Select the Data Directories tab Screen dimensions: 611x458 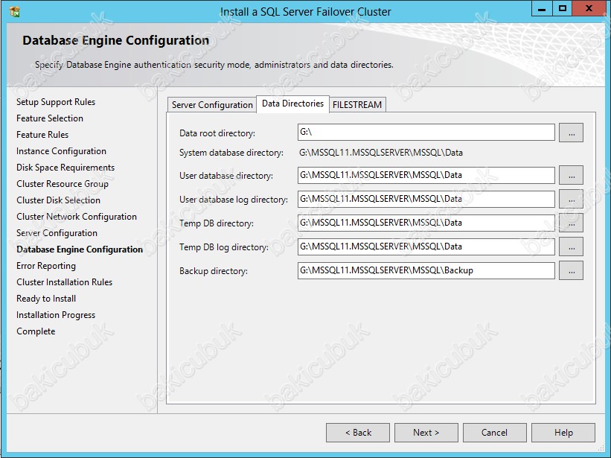pyautogui.click(x=292, y=104)
